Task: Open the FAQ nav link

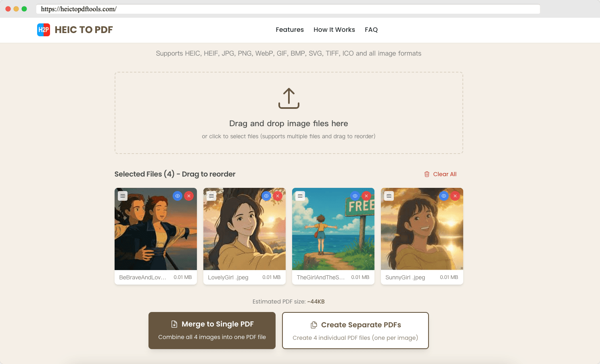Action: click(371, 30)
